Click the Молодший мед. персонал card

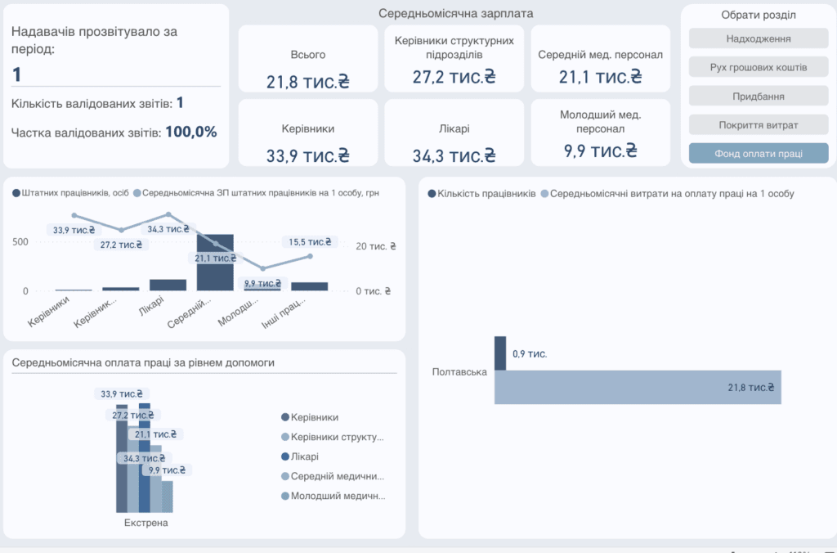601,133
